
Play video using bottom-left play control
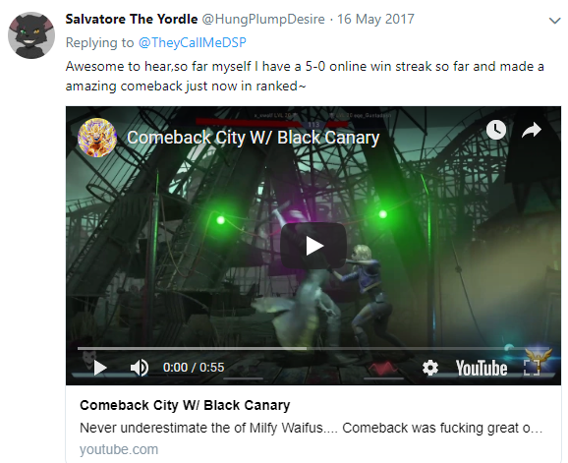pos(100,368)
